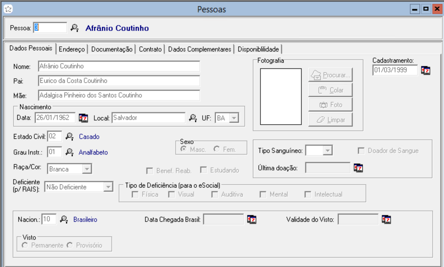
Task: Expand the Raça/Cor dropdown
Action: pyautogui.click(x=87, y=169)
